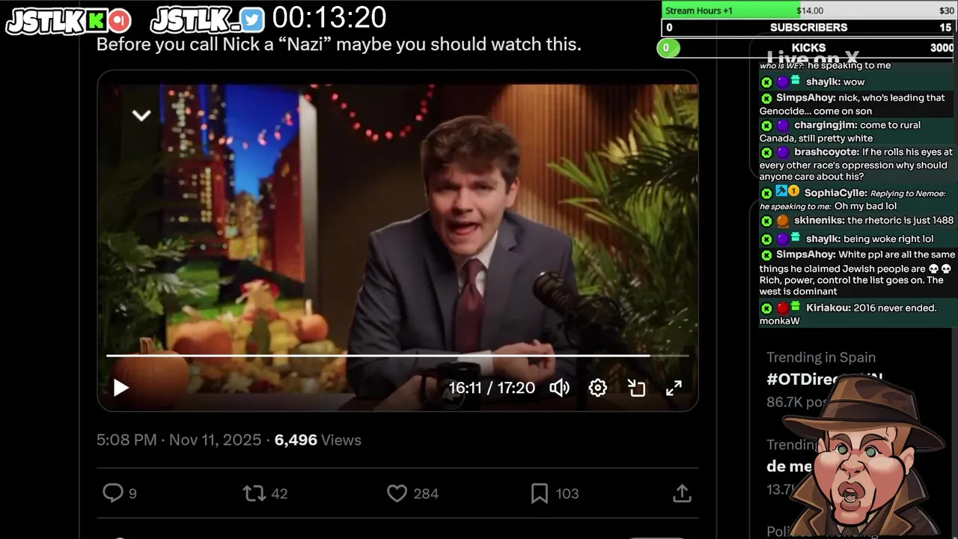Mute the video volume speaker icon
Viewport: 958px width, 539px height.
tap(559, 388)
